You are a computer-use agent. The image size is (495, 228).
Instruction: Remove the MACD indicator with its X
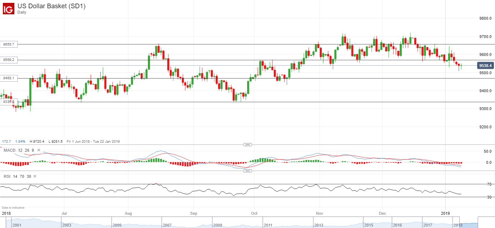tap(39, 150)
